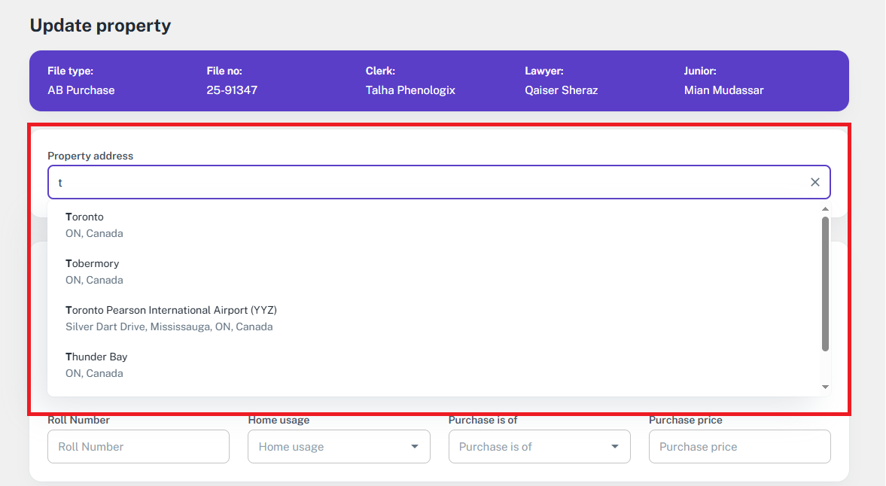This screenshot has width=886, height=486.
Task: Click lawyer name Qaiser Sheraz
Action: pyautogui.click(x=561, y=90)
